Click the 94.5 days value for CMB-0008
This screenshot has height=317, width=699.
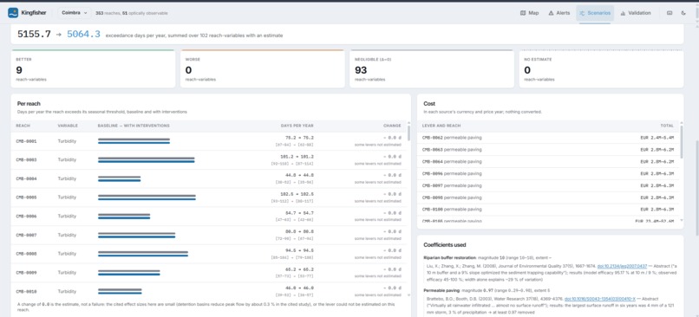(x=299, y=250)
